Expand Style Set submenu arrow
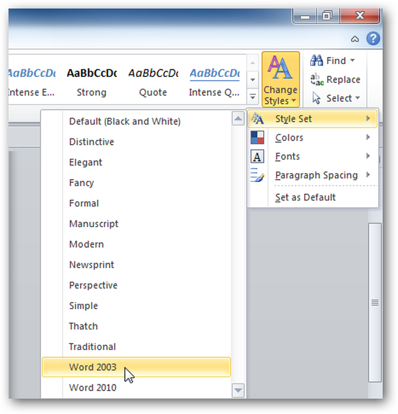The height and width of the screenshot is (414, 398). click(368, 118)
